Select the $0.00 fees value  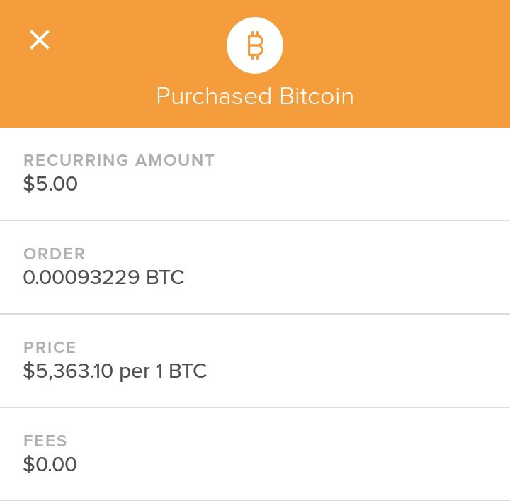[x=50, y=464]
